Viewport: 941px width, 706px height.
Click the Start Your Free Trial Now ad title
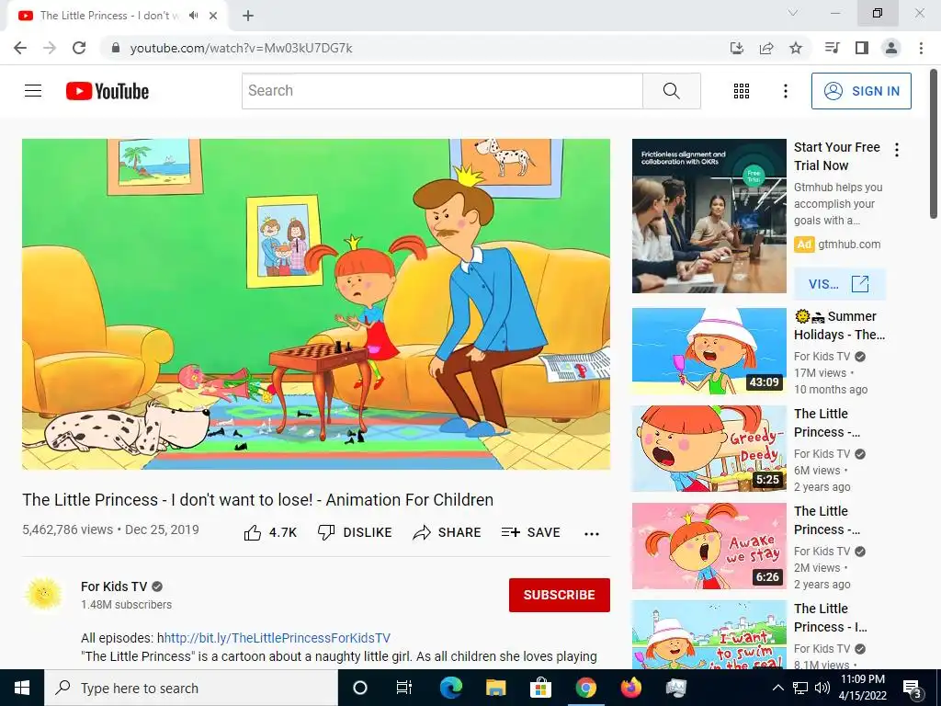[836, 156]
